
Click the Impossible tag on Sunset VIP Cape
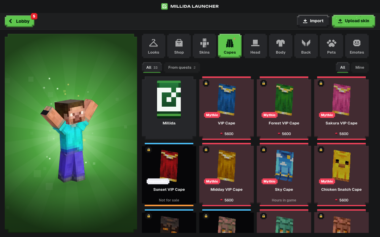(x=158, y=181)
